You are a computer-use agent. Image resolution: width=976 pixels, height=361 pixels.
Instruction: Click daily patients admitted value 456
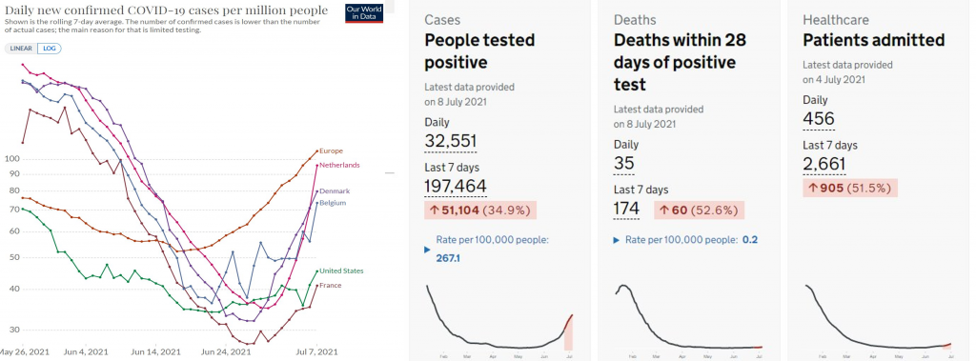coord(819,119)
